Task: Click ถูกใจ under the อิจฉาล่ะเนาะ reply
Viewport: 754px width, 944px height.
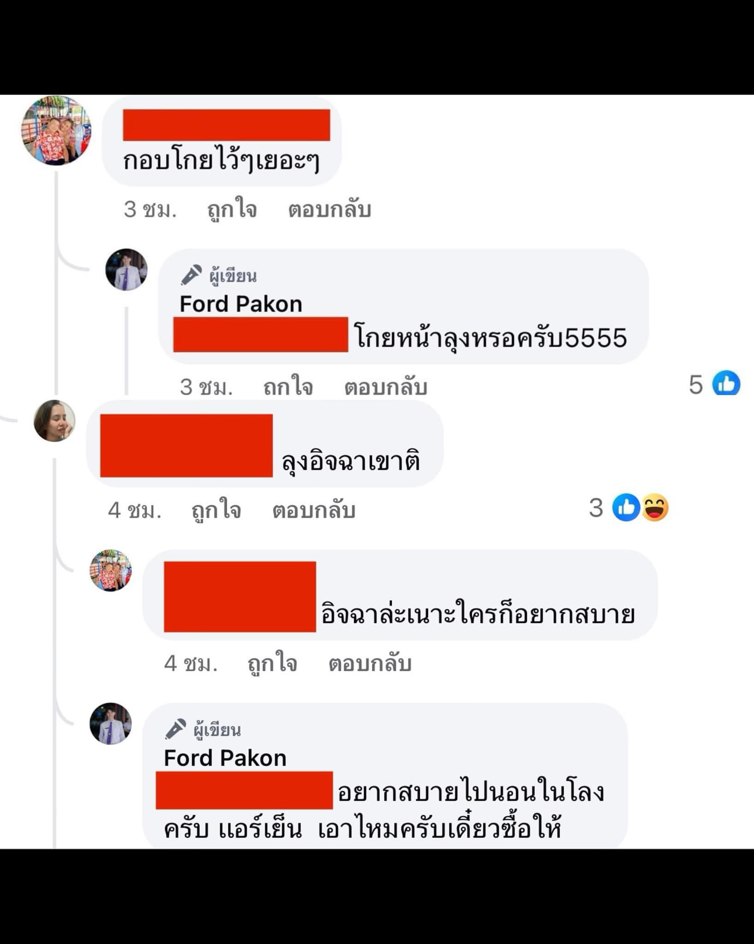Action: point(272,664)
